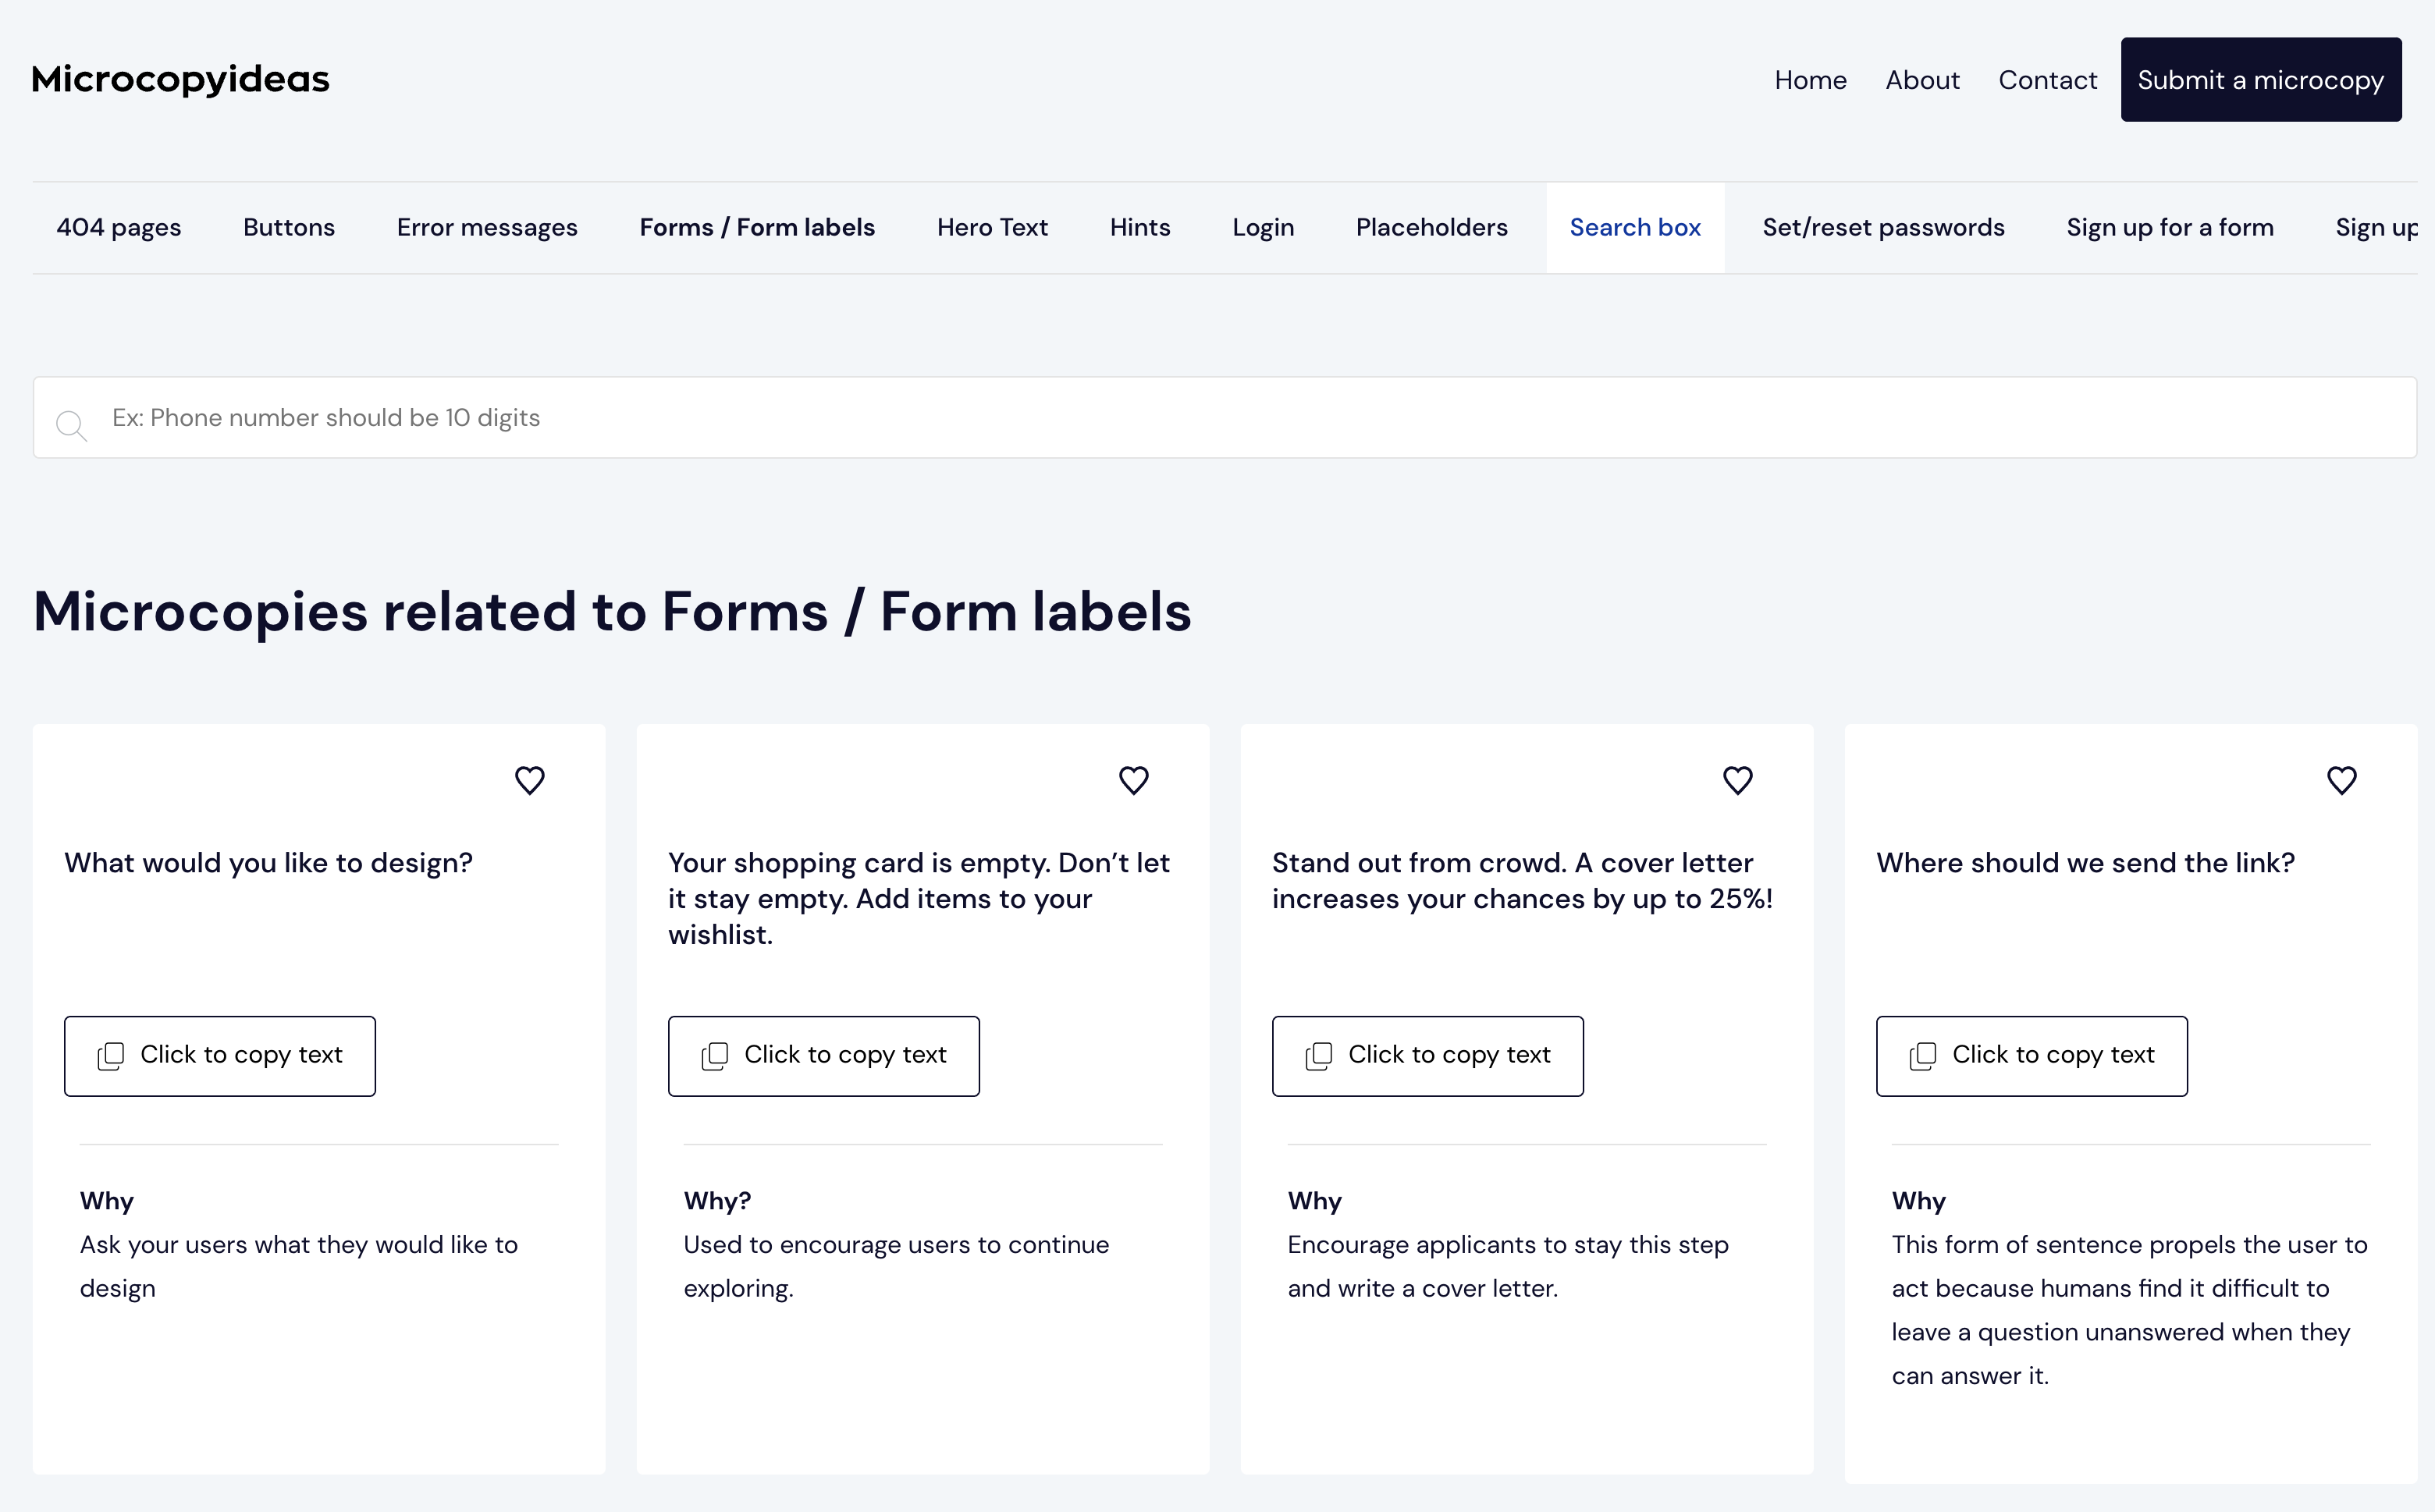Click the copy icon on the design microcopy card

pos(110,1055)
